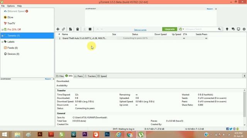Open Windows Start button
This screenshot has height=138, width=247.
pyautogui.click(x=4, y=134)
